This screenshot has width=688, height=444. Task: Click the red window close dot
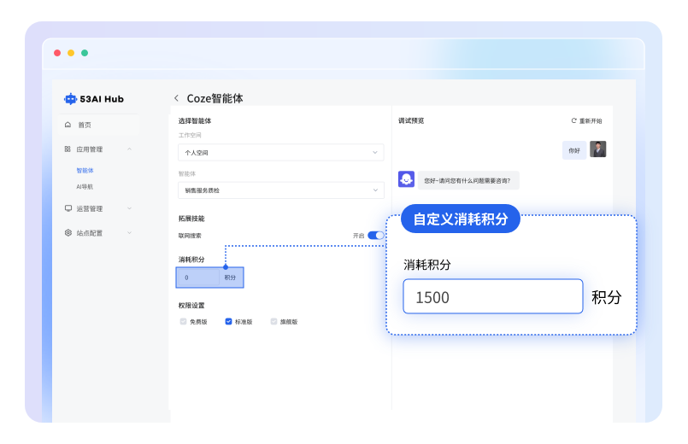(x=57, y=53)
